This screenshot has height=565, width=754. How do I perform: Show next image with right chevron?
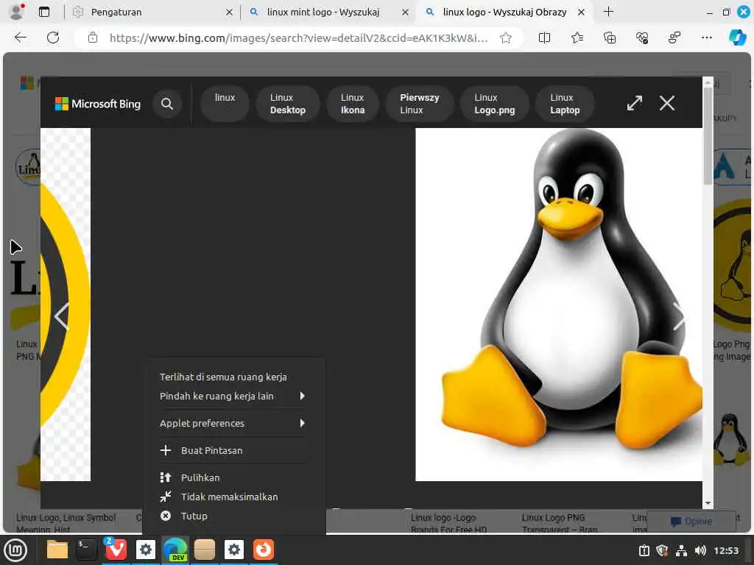678,317
